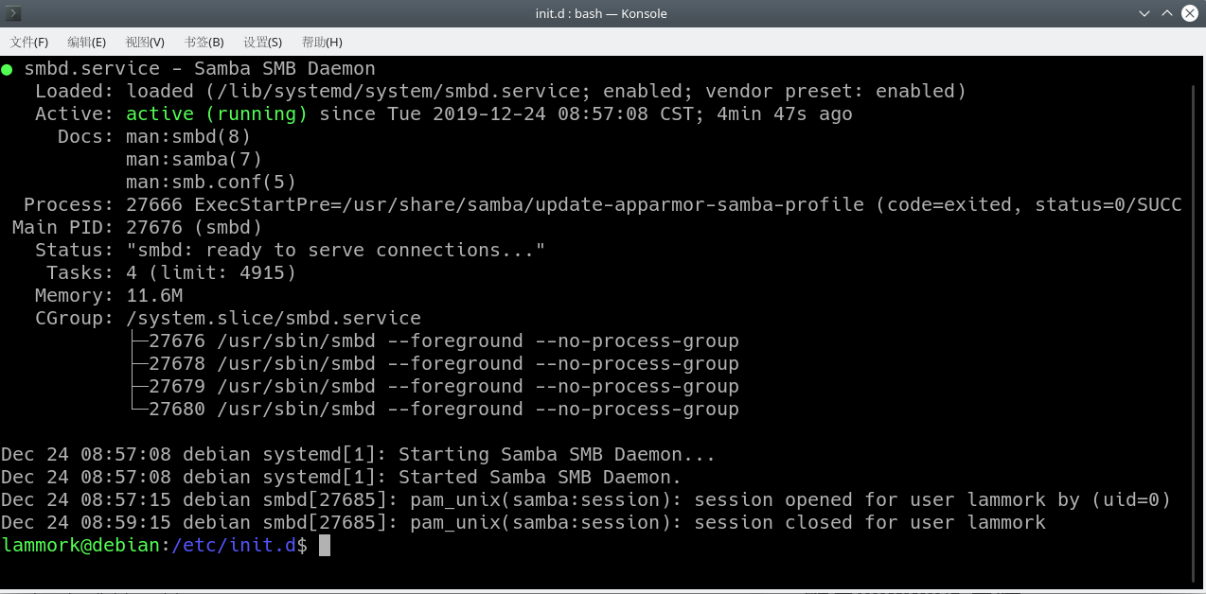Screen dimensions: 1206x594
Task: Open the 帮助(H) menu
Action: point(322,42)
